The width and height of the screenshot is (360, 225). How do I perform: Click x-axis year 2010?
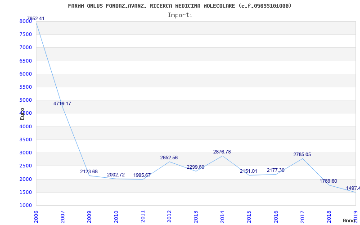(116, 216)
